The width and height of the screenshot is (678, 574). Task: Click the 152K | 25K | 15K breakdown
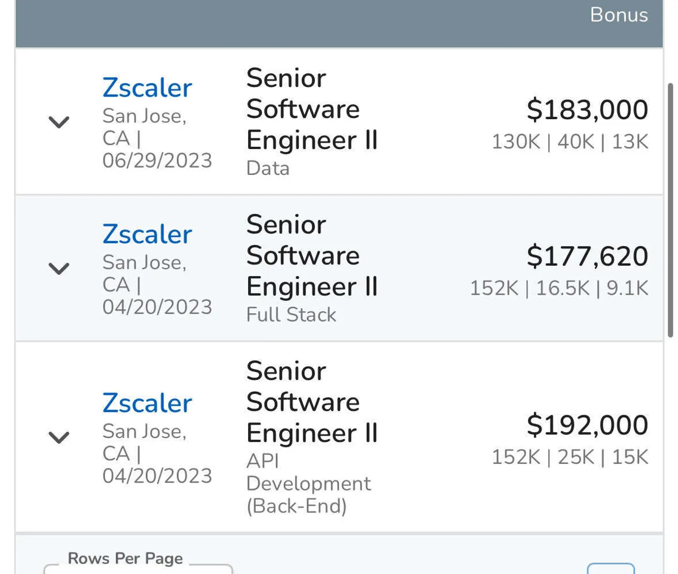(x=570, y=457)
